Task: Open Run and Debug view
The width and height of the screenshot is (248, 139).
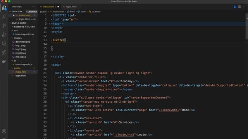Action: tap(4, 34)
